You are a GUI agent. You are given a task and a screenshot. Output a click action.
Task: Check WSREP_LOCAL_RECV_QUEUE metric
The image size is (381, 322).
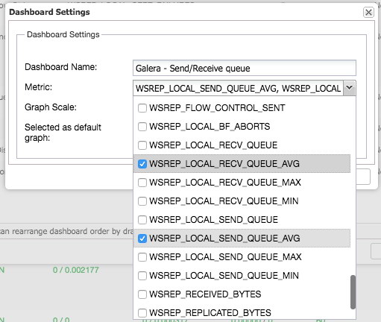(x=142, y=145)
